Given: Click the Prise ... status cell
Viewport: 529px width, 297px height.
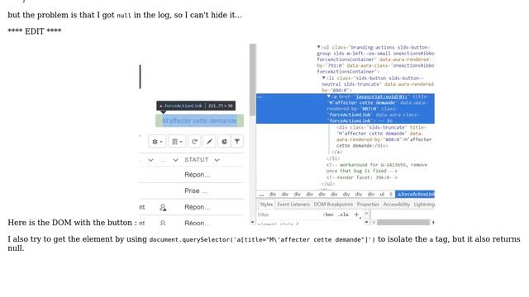Looking at the screenshot, I should [x=196, y=191].
